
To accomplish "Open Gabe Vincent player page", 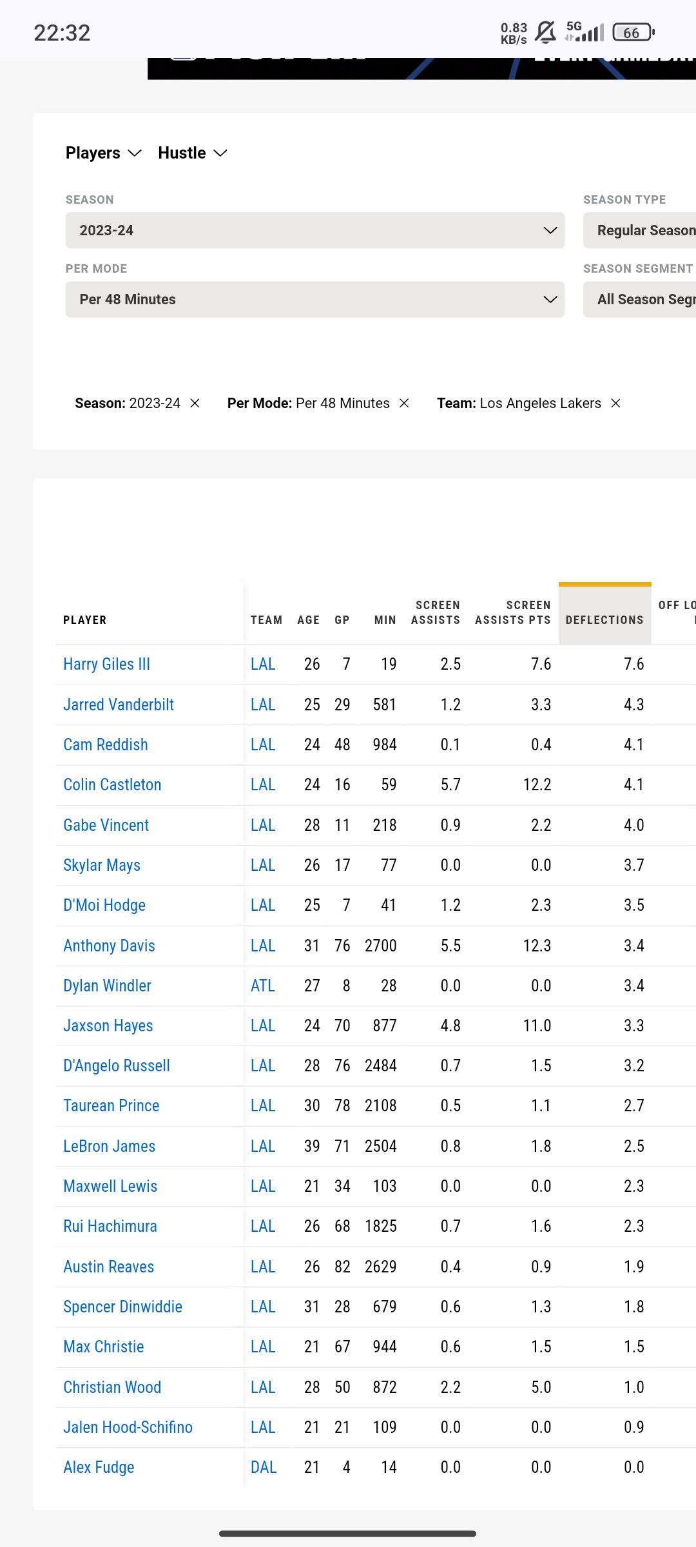I will tap(106, 825).
